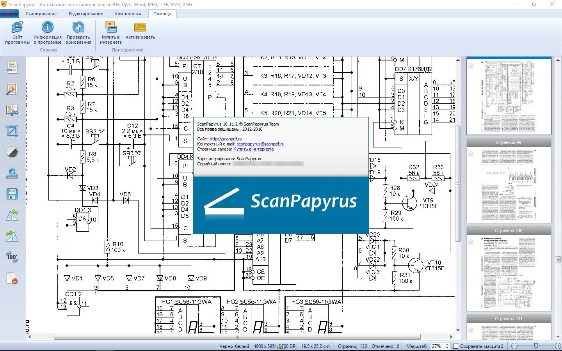
Task: Click 'Купить в интернете' link in About box
Action: pyautogui.click(x=253, y=149)
